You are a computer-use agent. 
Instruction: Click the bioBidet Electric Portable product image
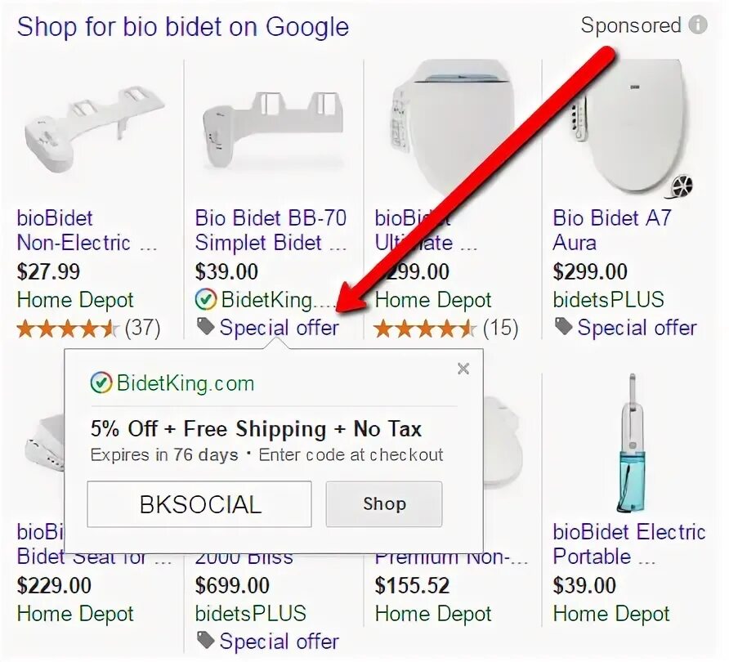point(633,444)
